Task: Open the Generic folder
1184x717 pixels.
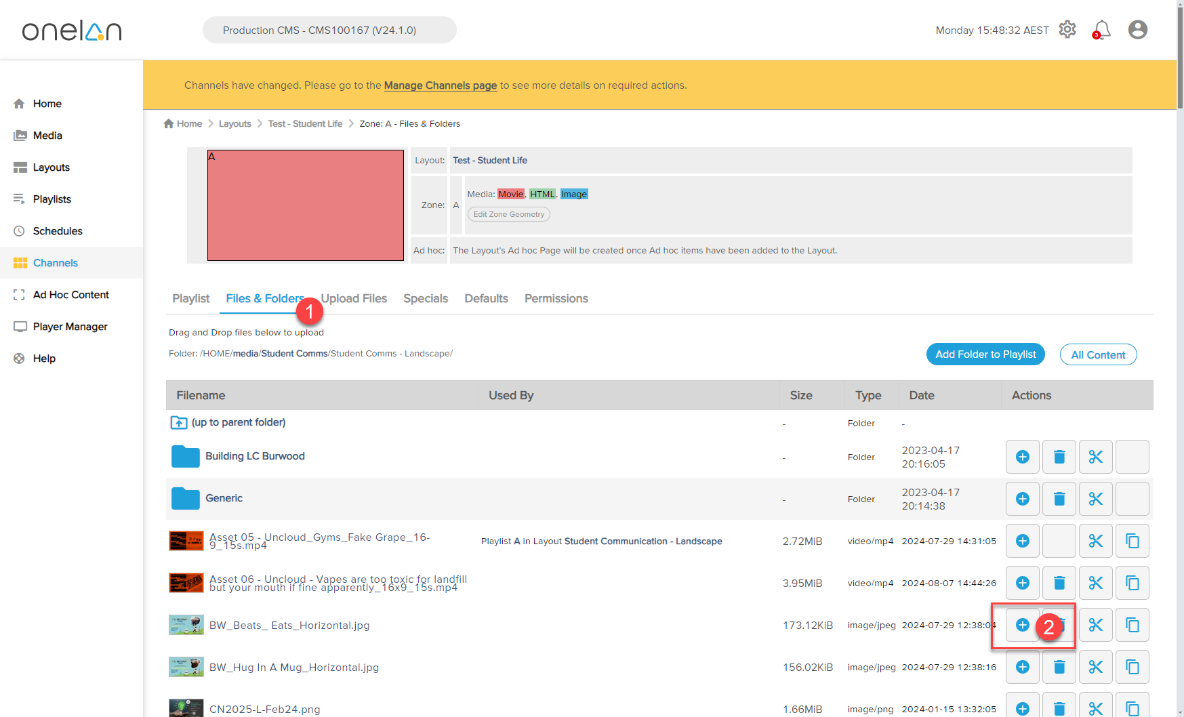Action: 224,498
